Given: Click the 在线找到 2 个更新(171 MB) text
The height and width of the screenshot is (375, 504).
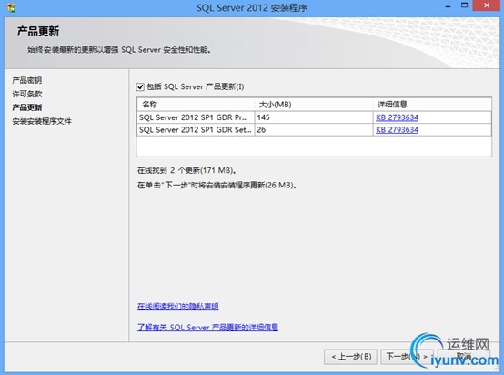Looking at the screenshot, I should pos(186,170).
